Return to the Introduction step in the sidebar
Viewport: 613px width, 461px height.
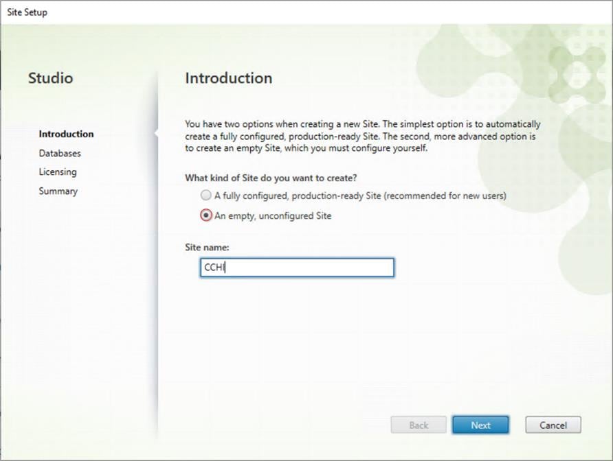click(x=66, y=134)
